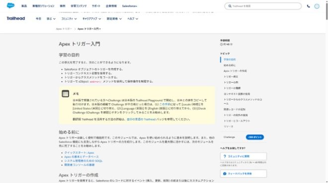Go to the 今日 tab in Trailhead nav

tap(38, 19)
